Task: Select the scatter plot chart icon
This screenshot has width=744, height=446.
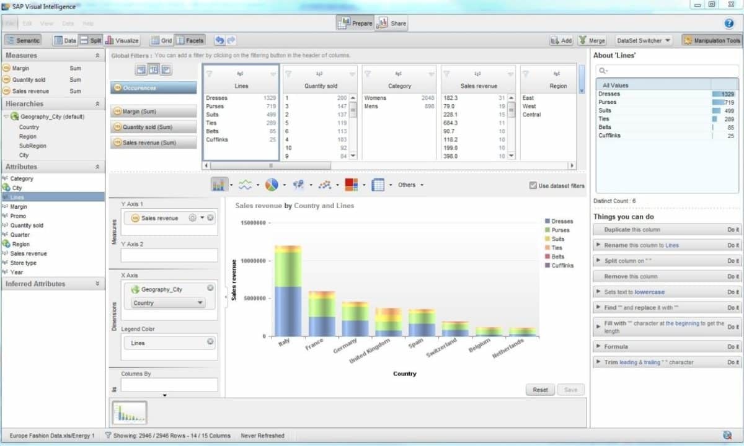Action: coord(324,185)
